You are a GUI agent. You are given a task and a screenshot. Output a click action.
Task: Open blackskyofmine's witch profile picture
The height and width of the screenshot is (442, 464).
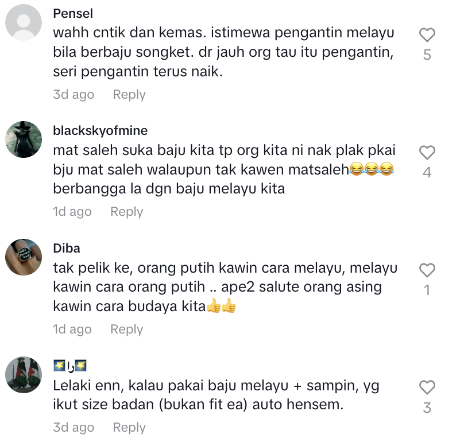[24, 139]
